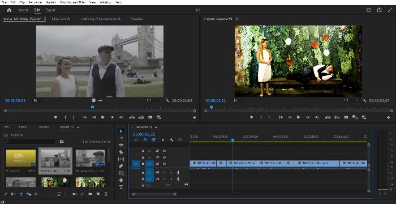
Task: Create new bin in Project panel
Action: click(x=91, y=194)
